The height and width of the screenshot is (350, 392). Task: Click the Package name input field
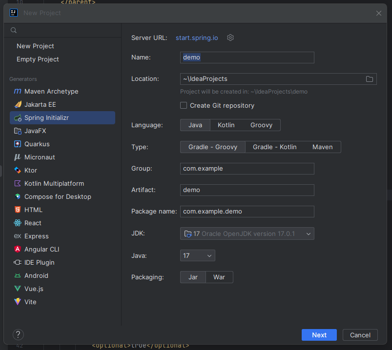pos(247,212)
